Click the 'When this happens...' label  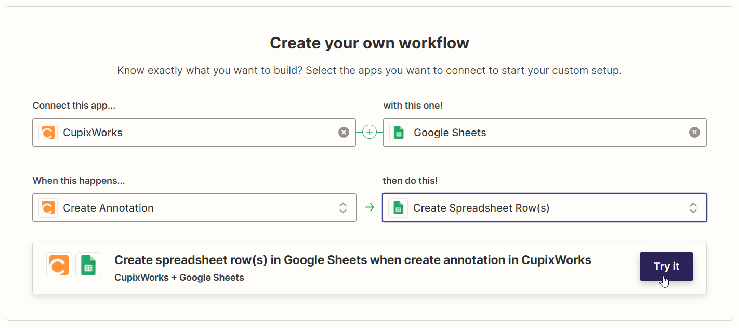click(x=79, y=181)
